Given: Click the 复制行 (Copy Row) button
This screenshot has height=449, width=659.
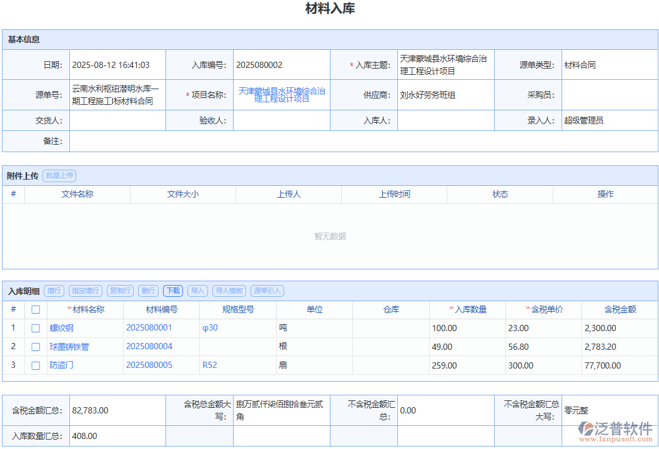Looking at the screenshot, I should coord(119,291).
